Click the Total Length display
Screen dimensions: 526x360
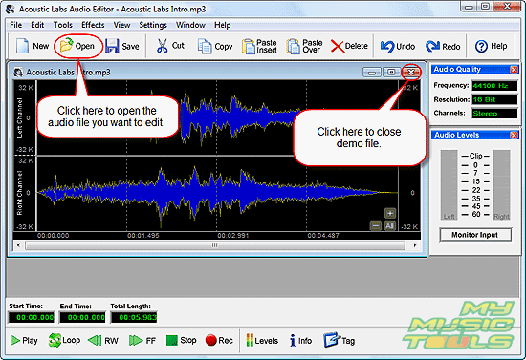click(x=134, y=317)
